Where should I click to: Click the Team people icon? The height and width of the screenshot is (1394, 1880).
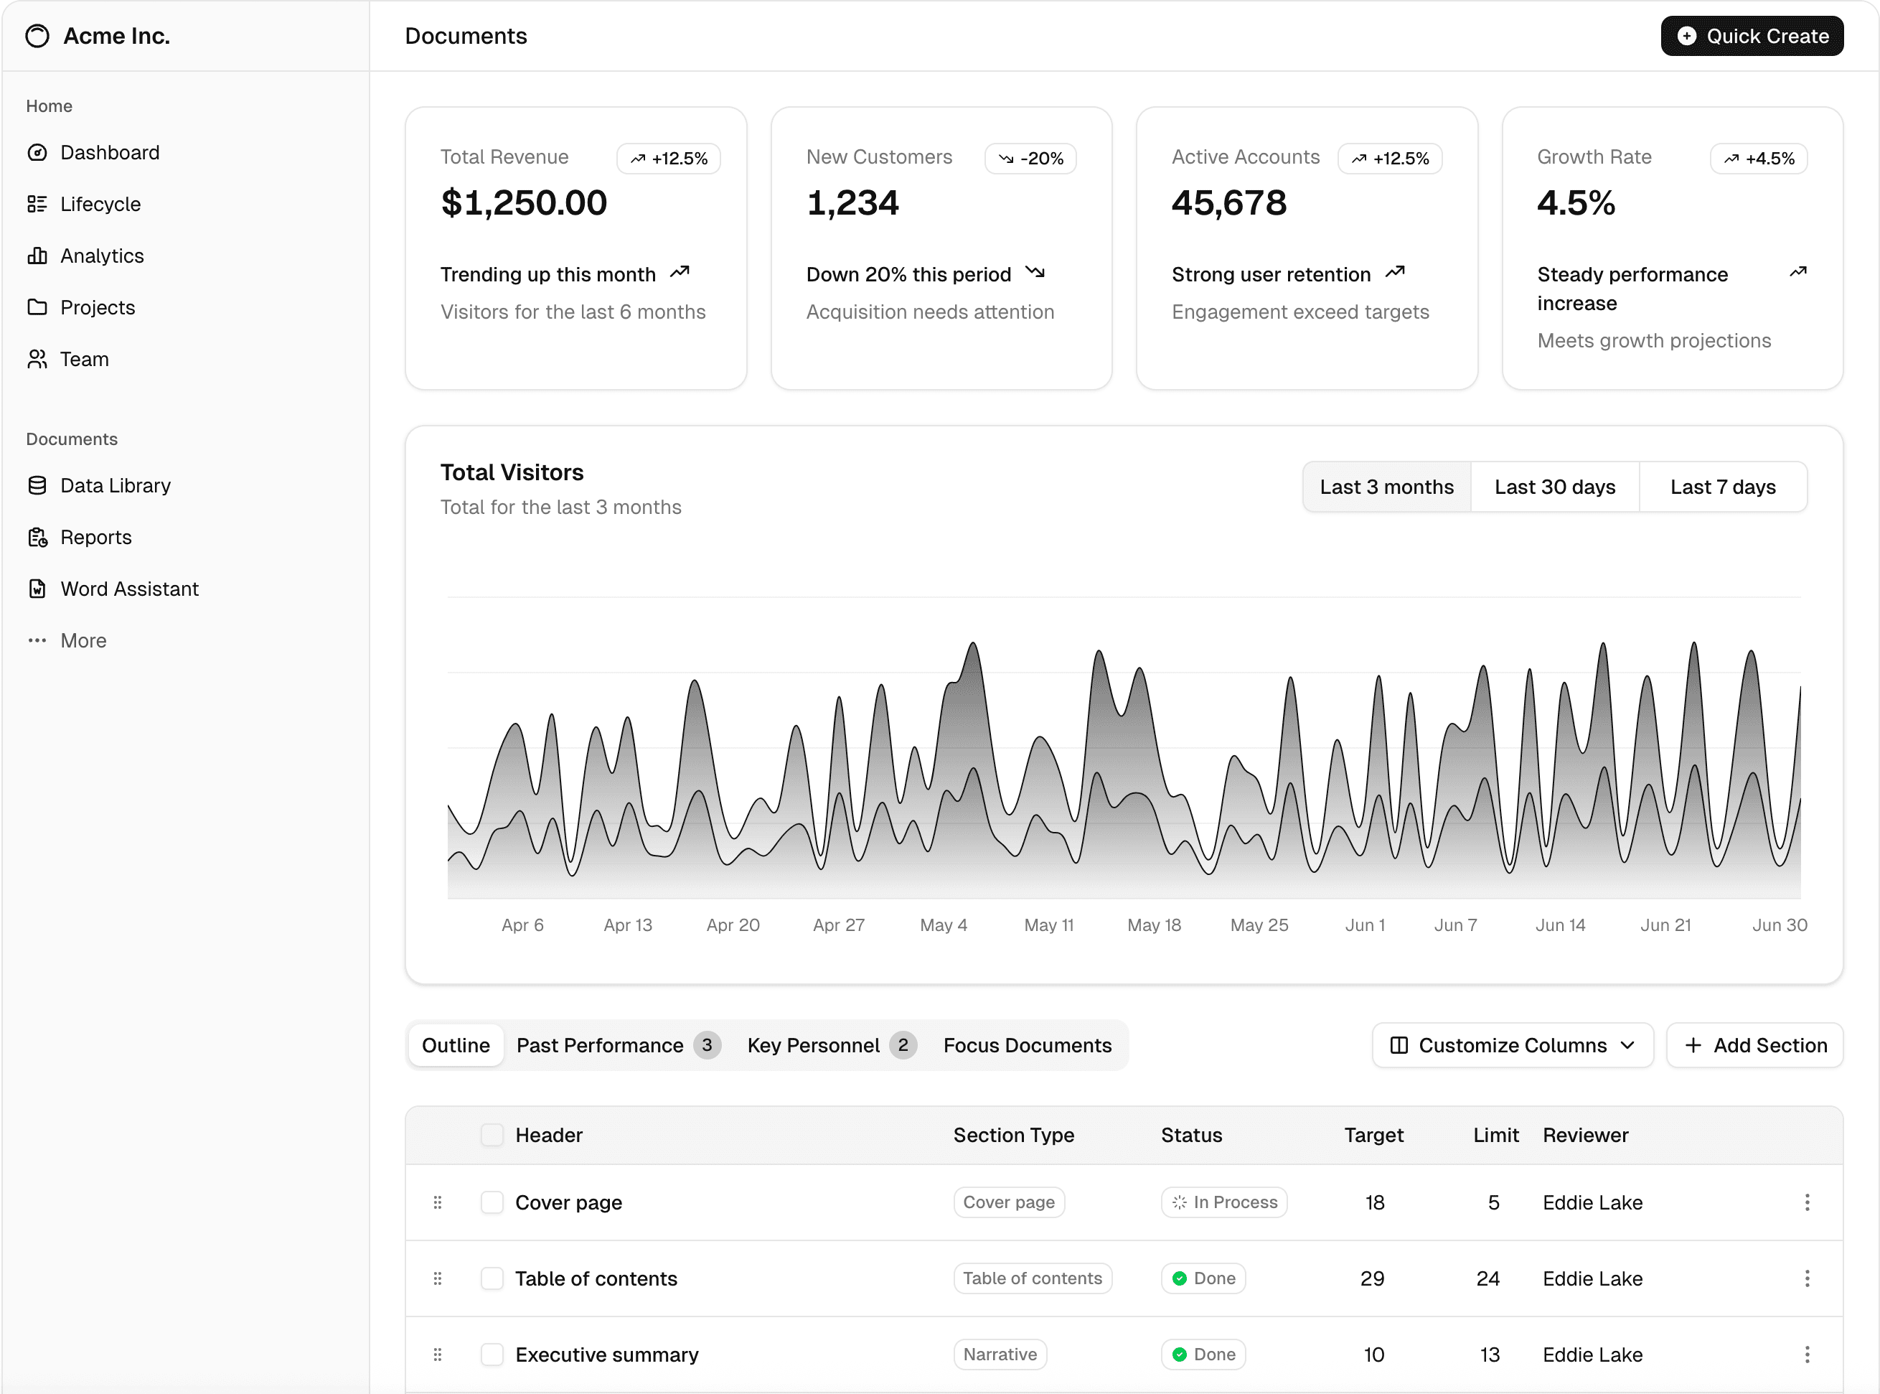[x=37, y=360]
